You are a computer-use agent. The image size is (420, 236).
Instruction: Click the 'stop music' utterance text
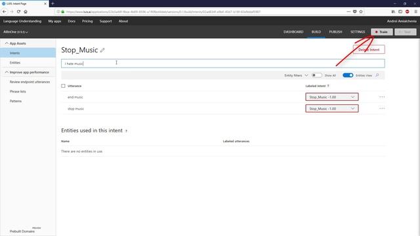pos(76,109)
